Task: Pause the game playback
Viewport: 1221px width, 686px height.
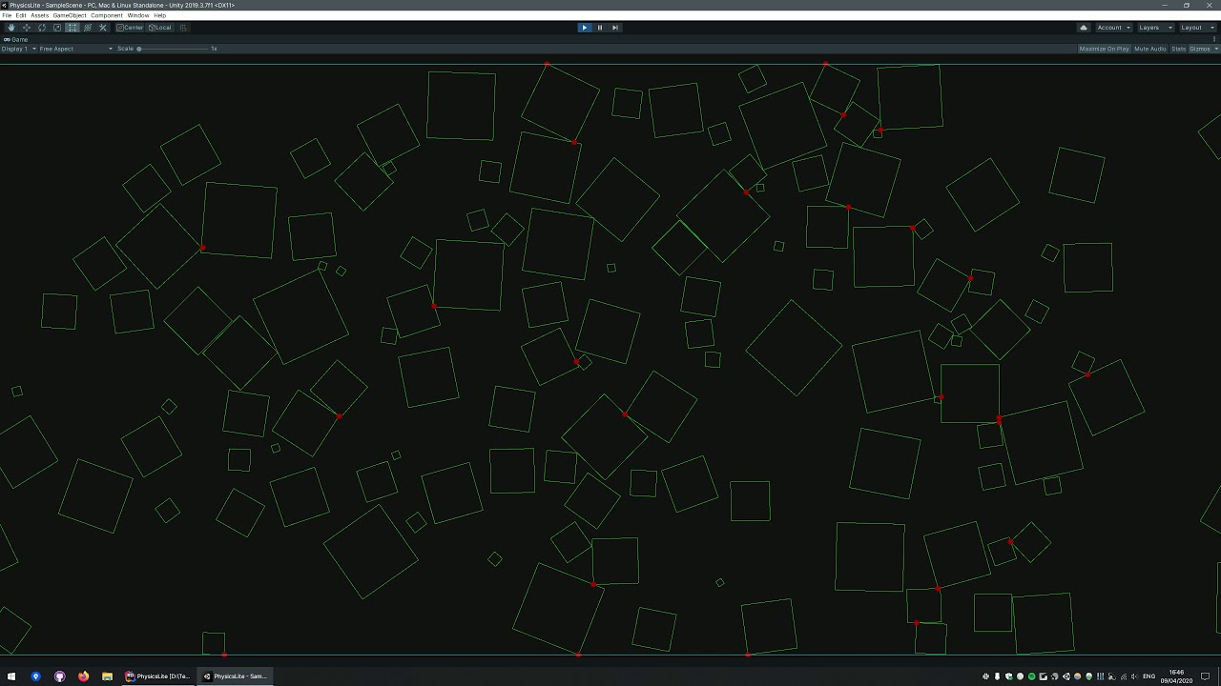Action: [599, 28]
